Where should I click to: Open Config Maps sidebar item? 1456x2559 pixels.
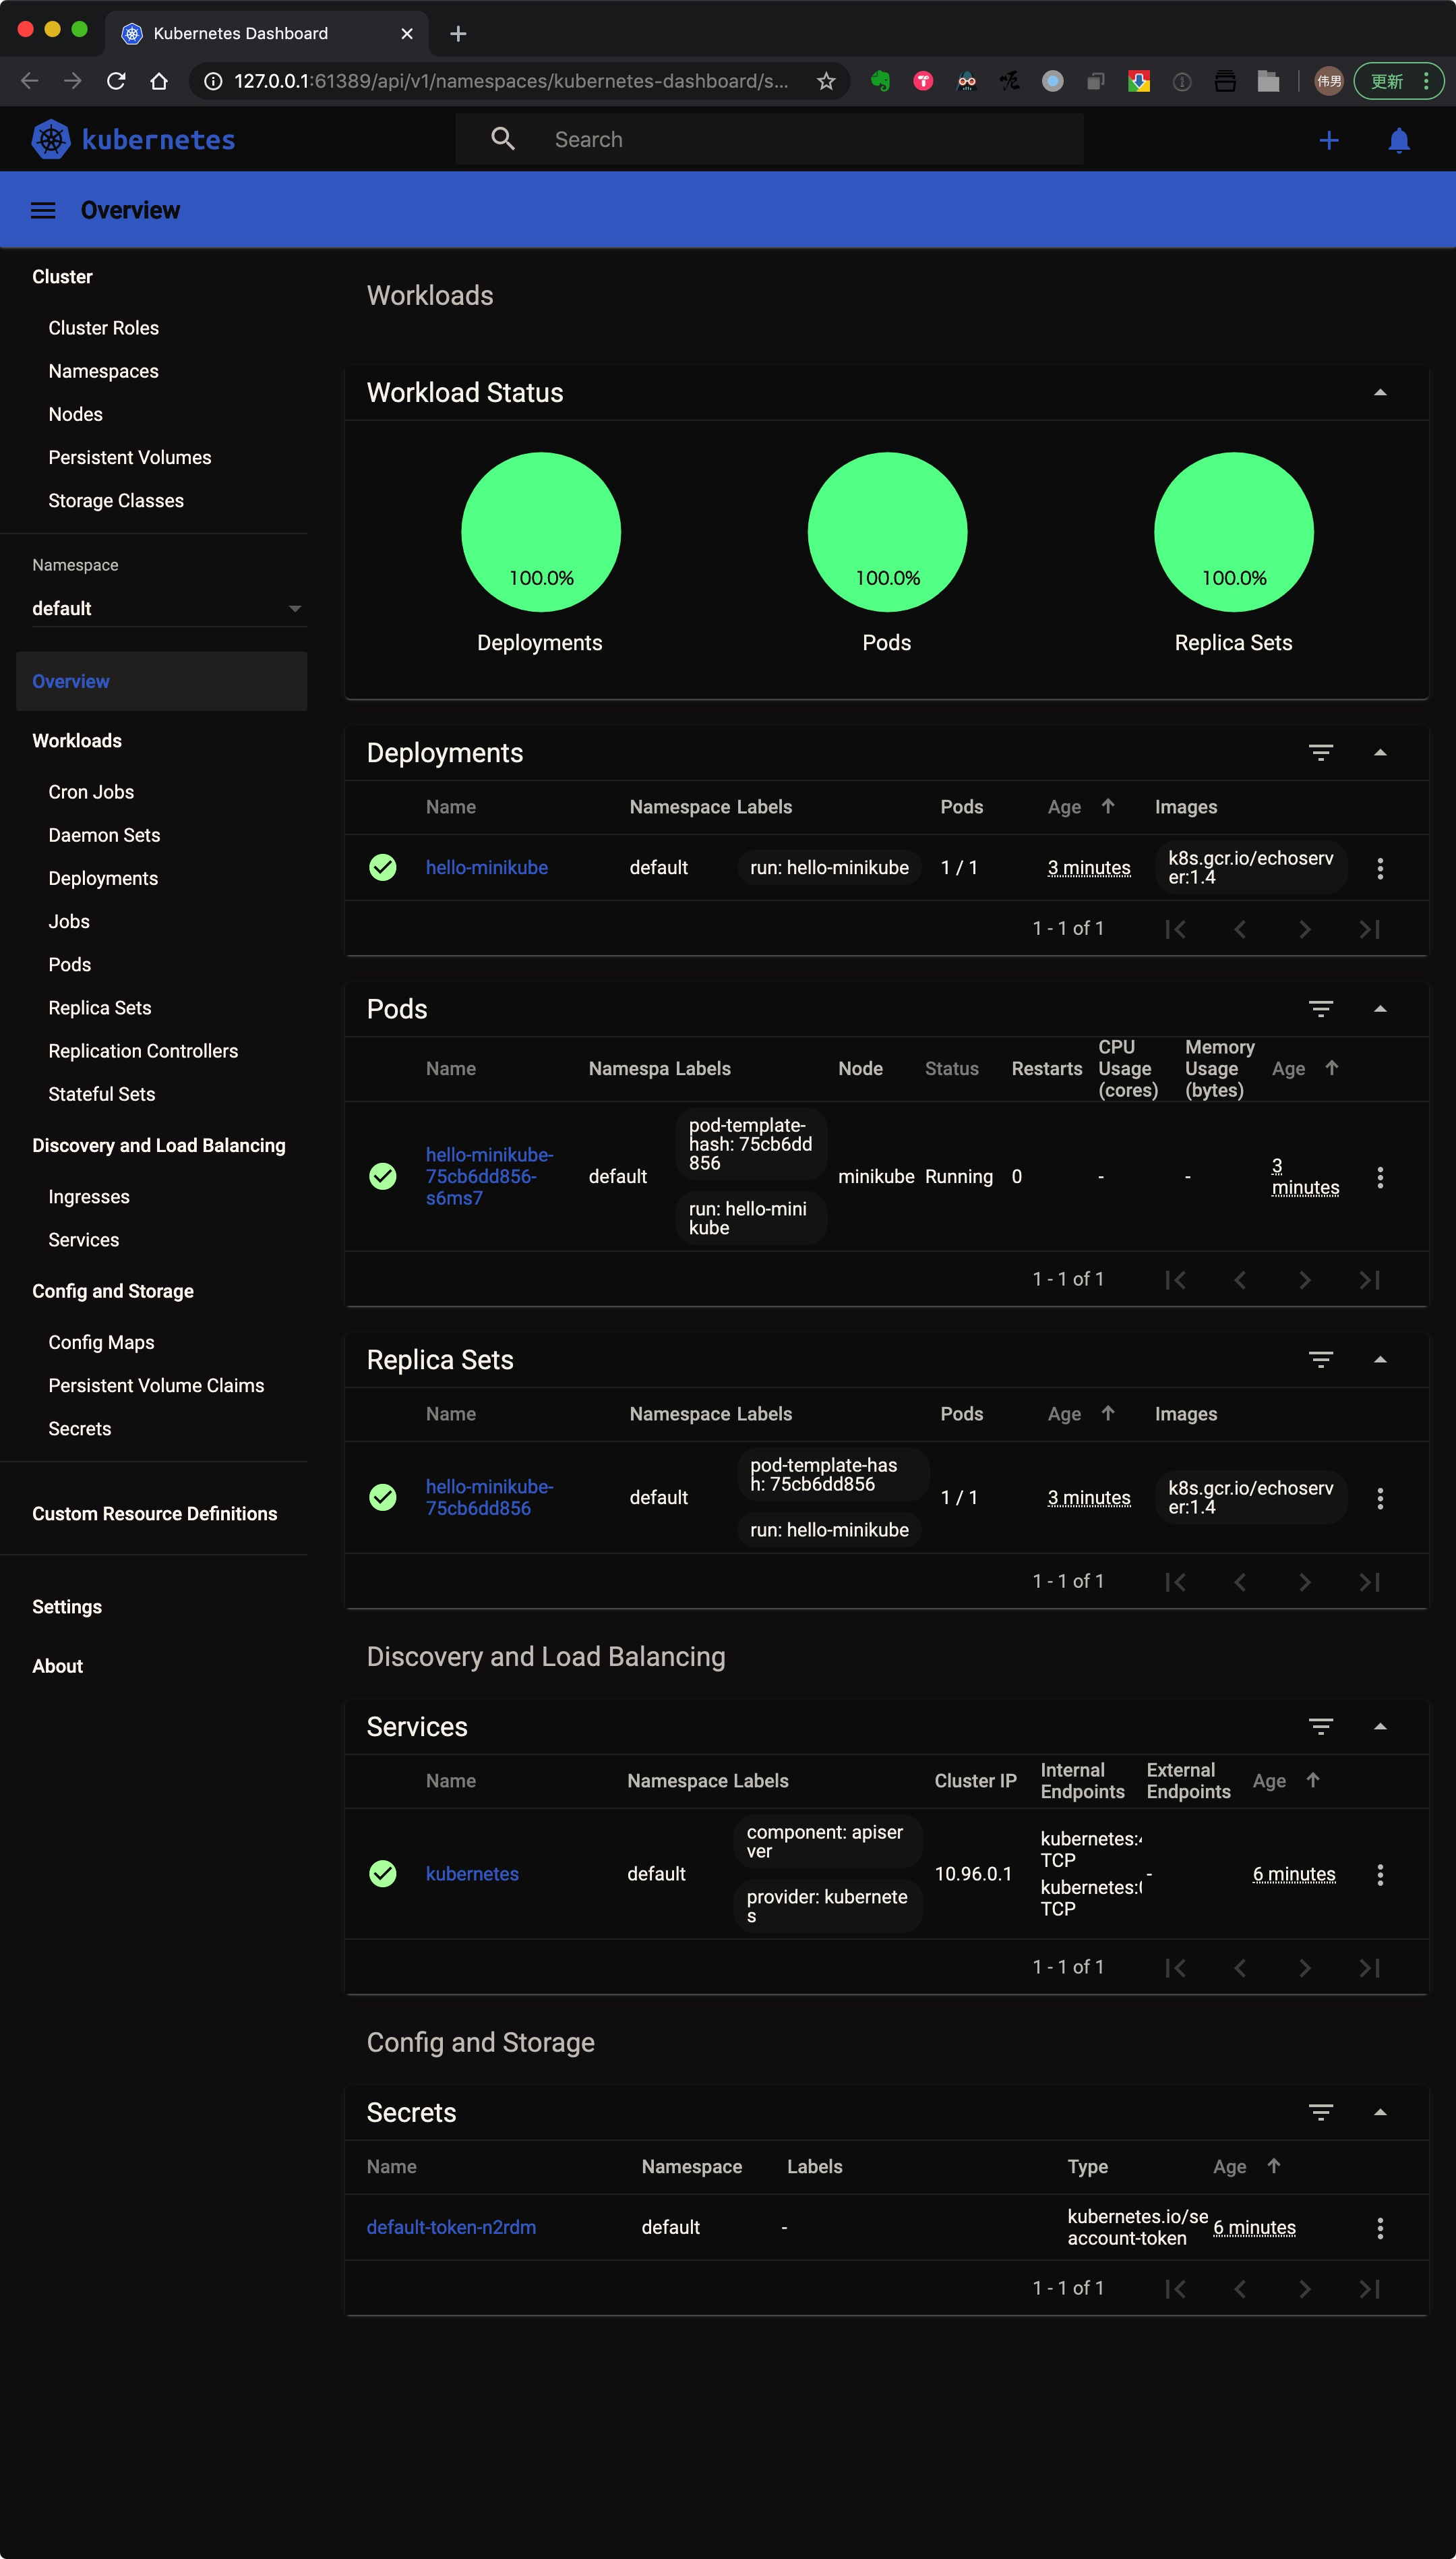point(101,1342)
